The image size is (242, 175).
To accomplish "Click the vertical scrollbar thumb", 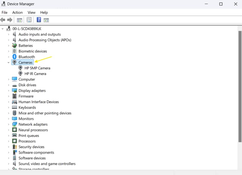I will (x=240, y=87).
